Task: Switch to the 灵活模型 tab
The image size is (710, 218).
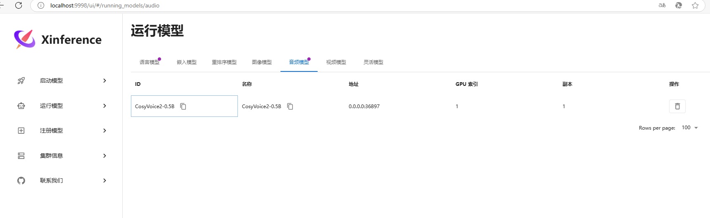Action: coord(373,62)
